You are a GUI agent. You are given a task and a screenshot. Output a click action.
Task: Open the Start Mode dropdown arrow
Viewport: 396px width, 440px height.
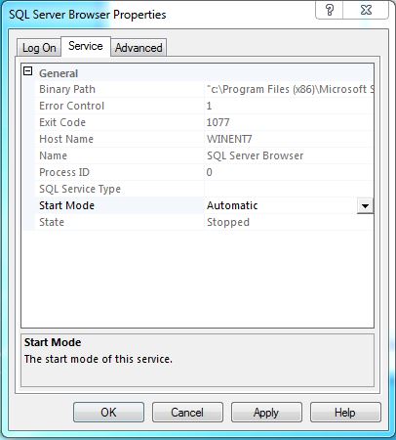click(x=365, y=205)
